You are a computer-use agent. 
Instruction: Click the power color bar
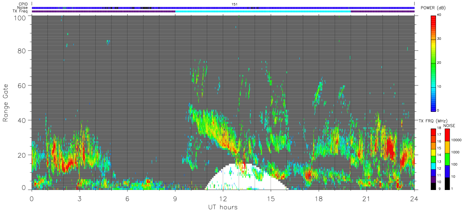(x=434, y=63)
